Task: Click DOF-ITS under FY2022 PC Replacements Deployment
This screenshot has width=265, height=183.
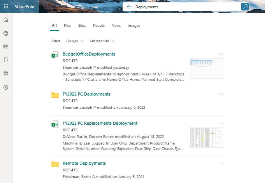Action: click(70, 130)
